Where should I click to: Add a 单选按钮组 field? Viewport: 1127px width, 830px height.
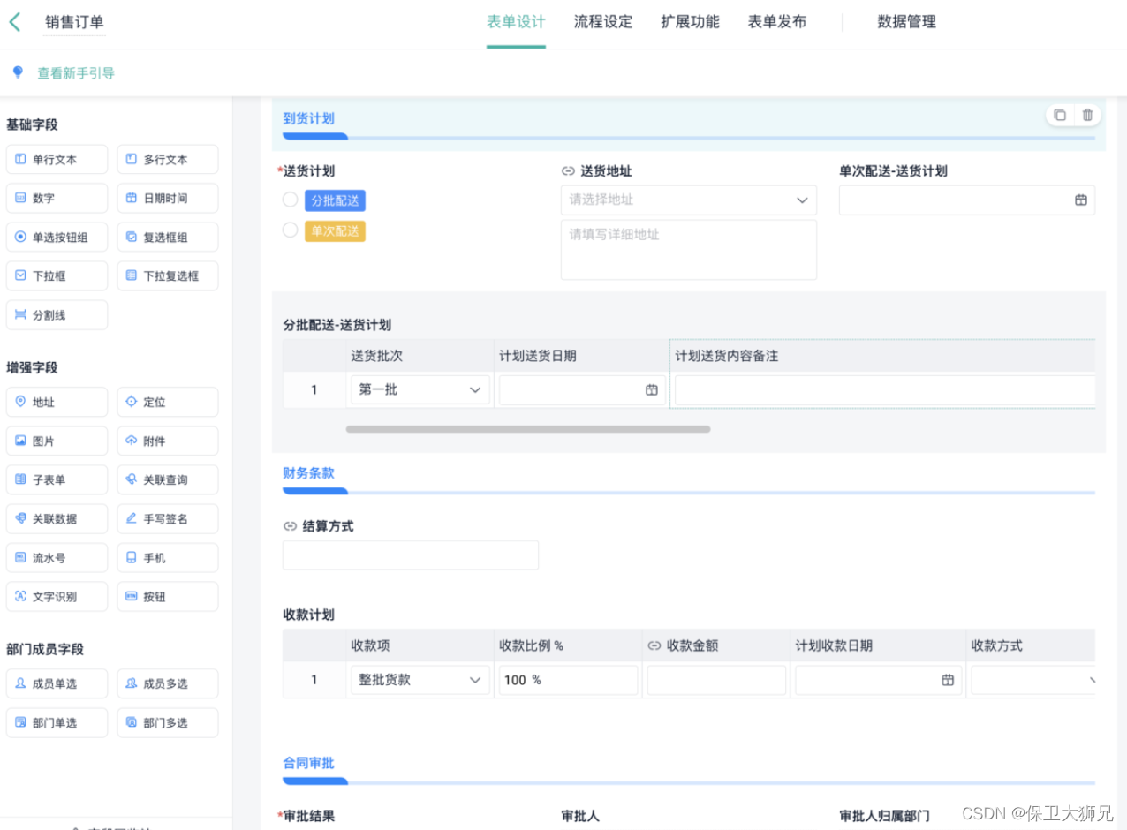57,238
